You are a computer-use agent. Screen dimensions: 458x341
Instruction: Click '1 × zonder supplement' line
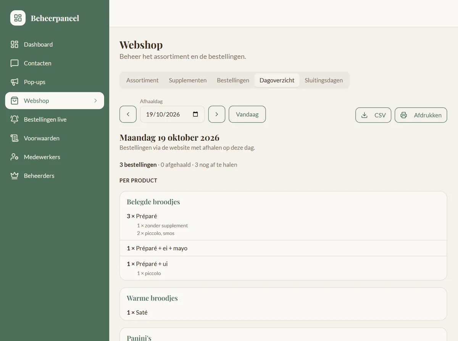[x=163, y=225]
